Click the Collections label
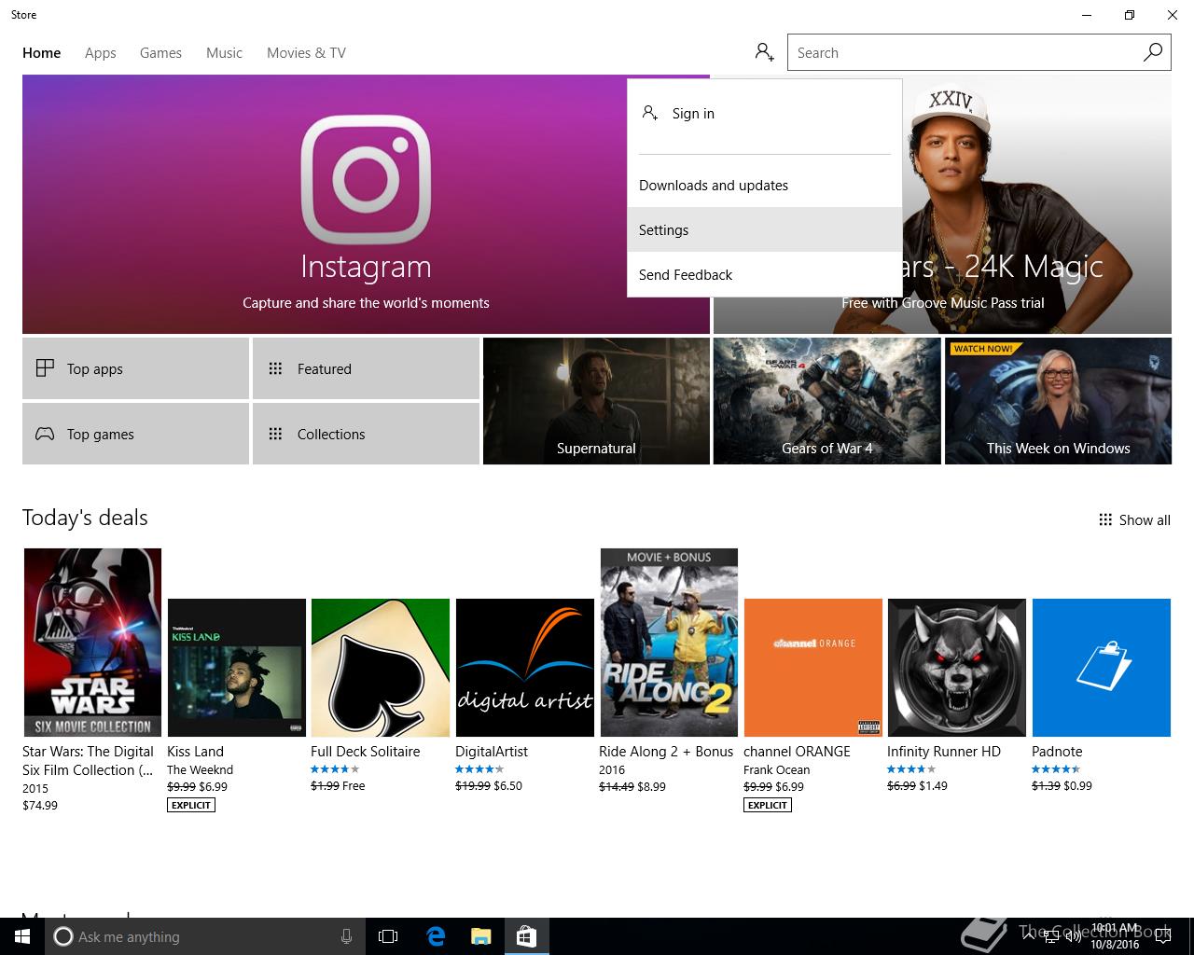This screenshot has width=1194, height=955. [x=331, y=435]
